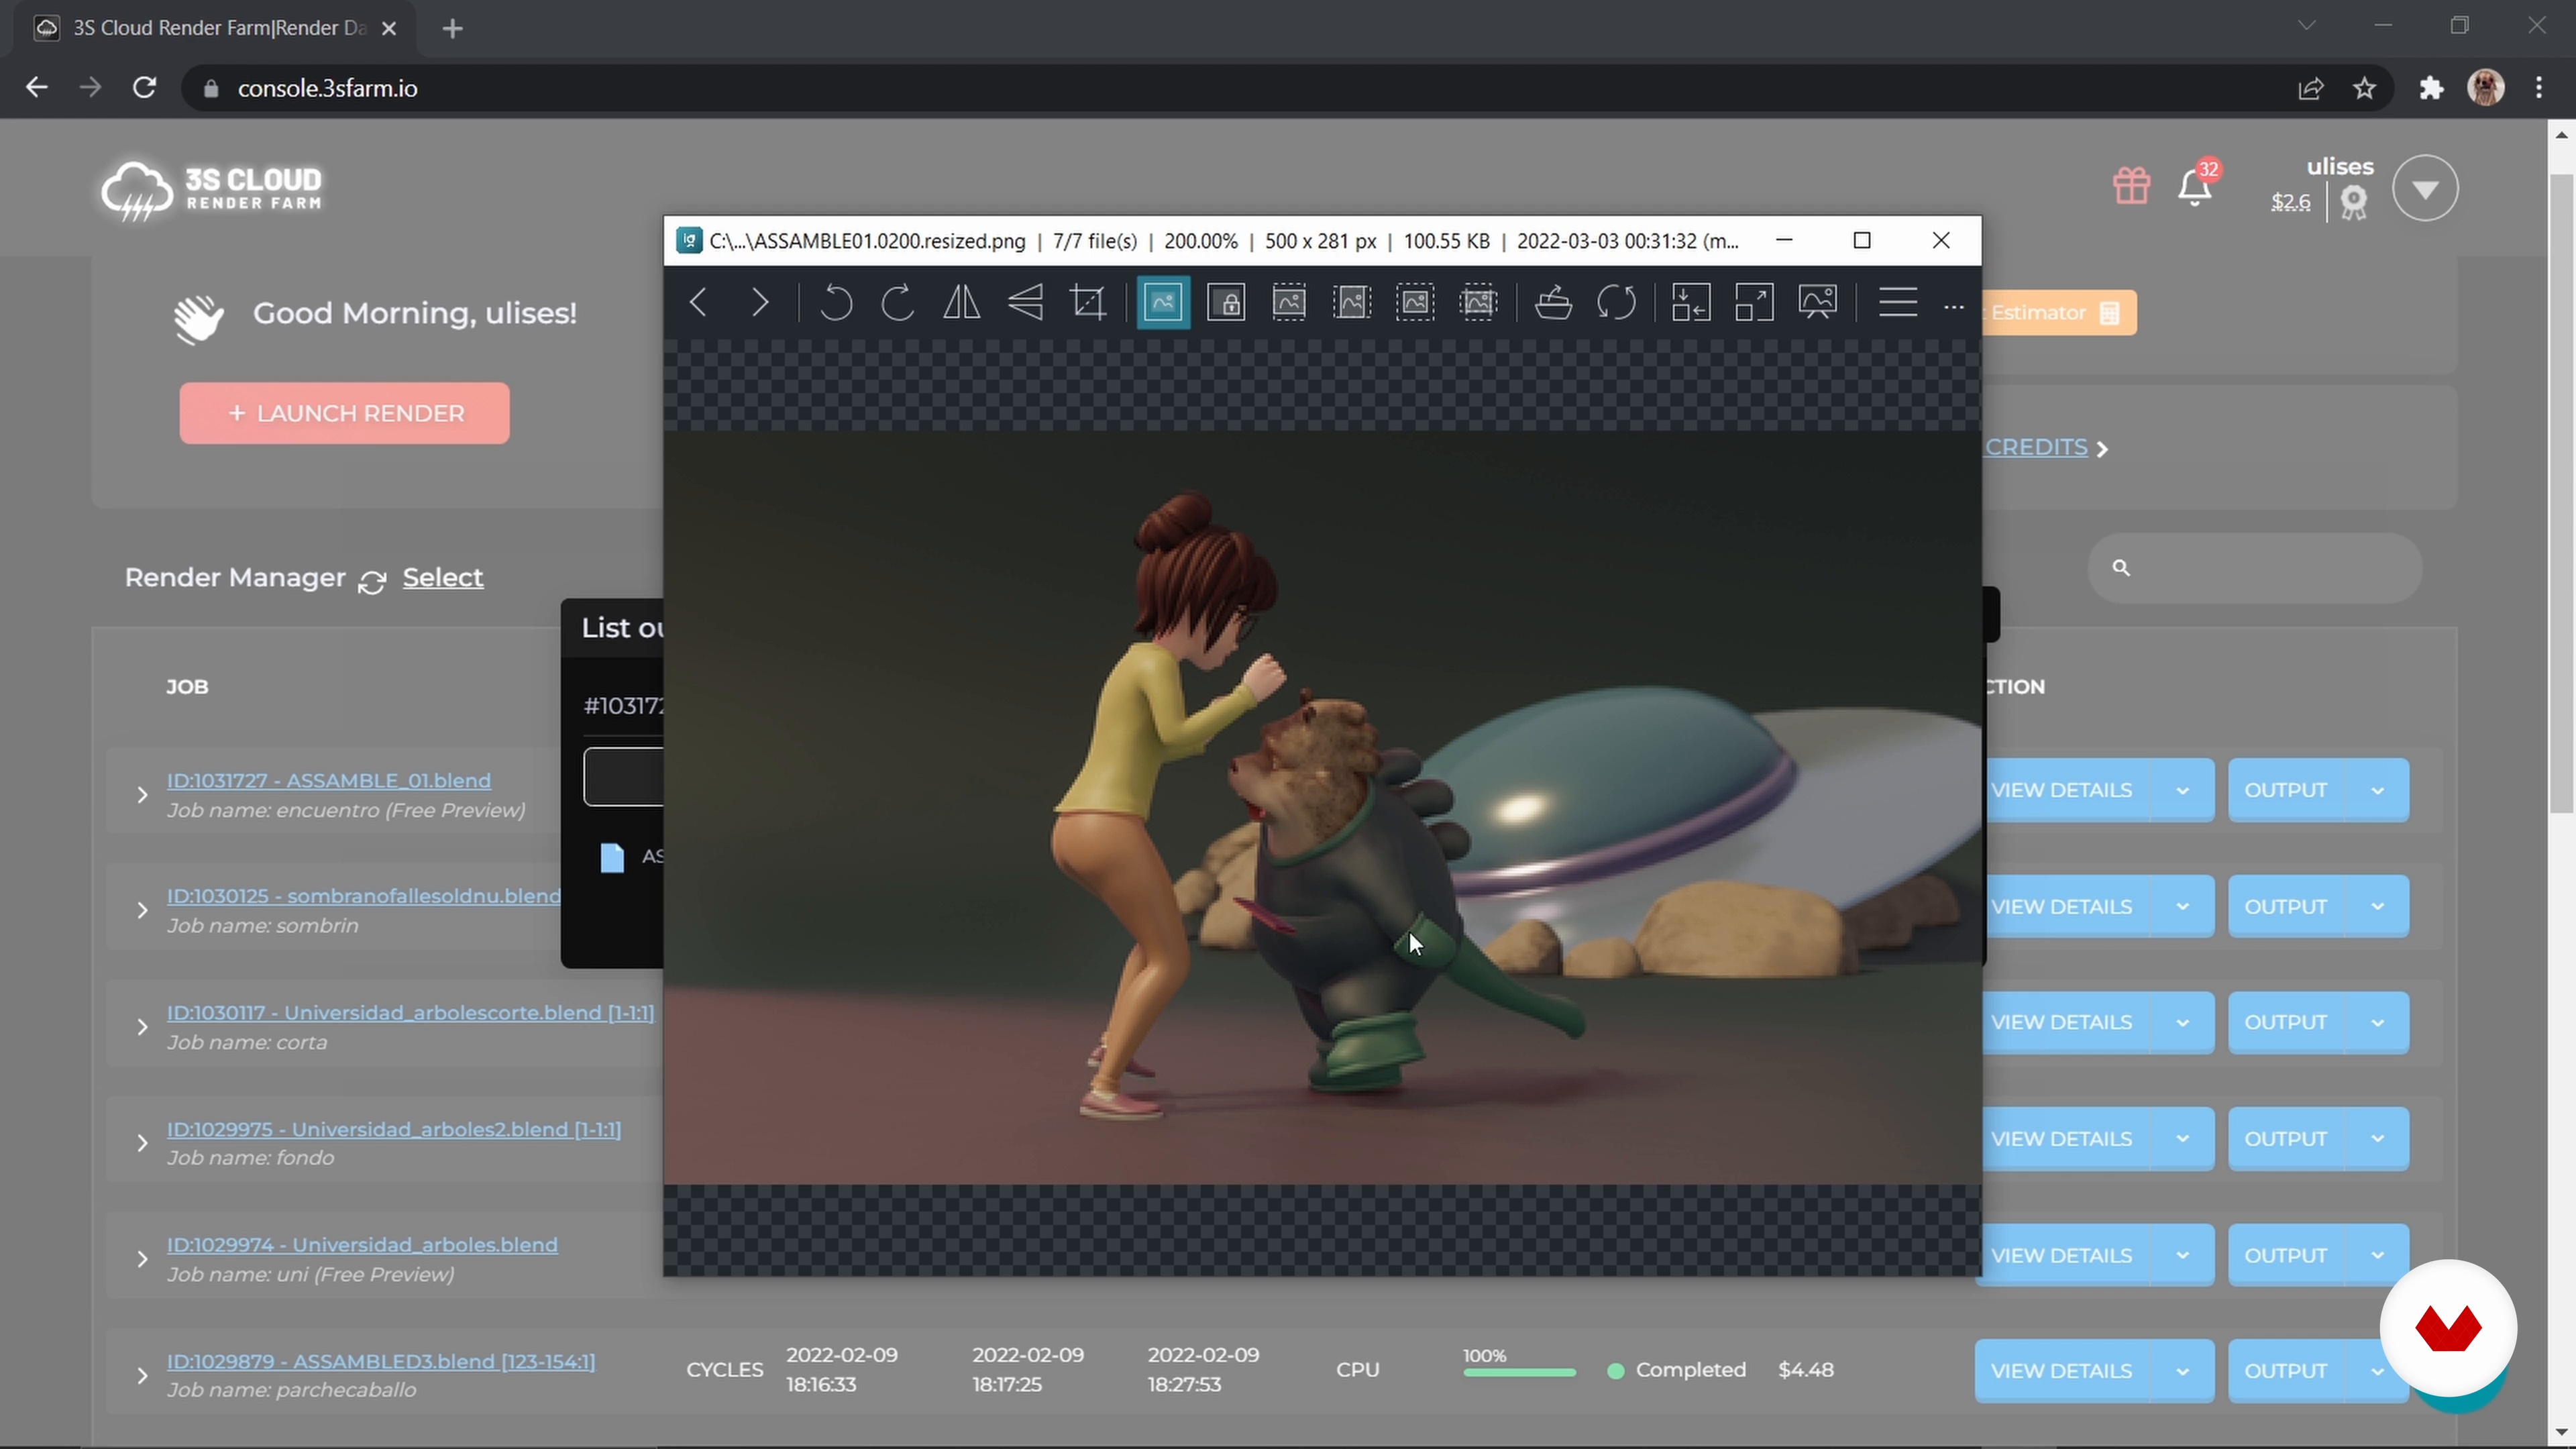Screen dimensions: 2576x1449
Task: Expand job row ID:1029974 Universidad_arboles.blend
Action: 142,1259
